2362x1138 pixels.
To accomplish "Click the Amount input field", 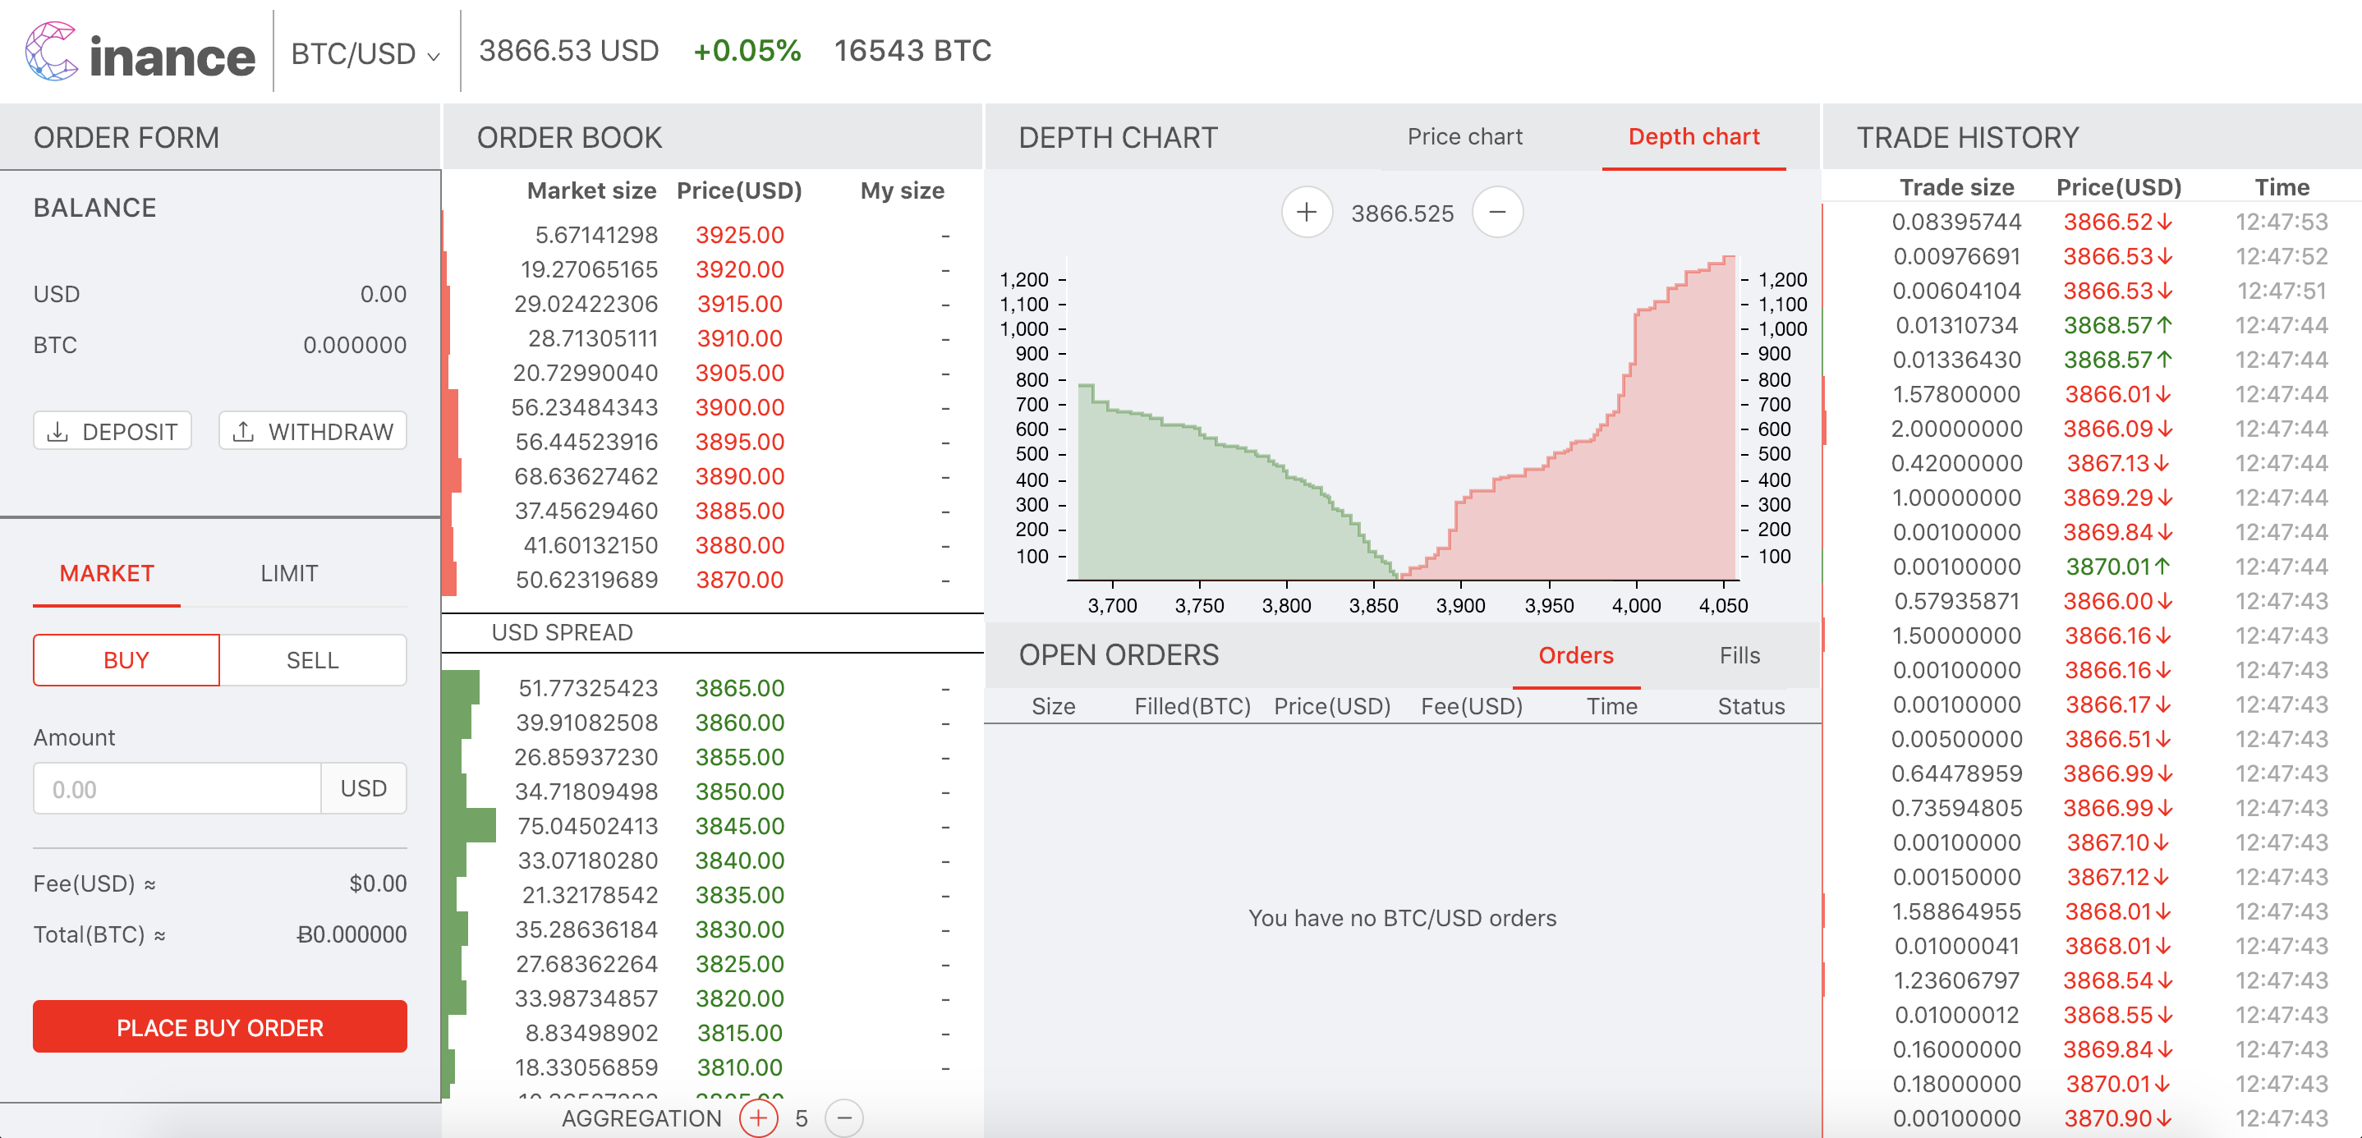I will [178, 788].
